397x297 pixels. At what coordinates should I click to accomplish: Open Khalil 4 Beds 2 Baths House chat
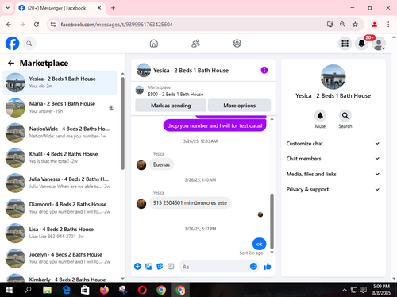coord(60,157)
